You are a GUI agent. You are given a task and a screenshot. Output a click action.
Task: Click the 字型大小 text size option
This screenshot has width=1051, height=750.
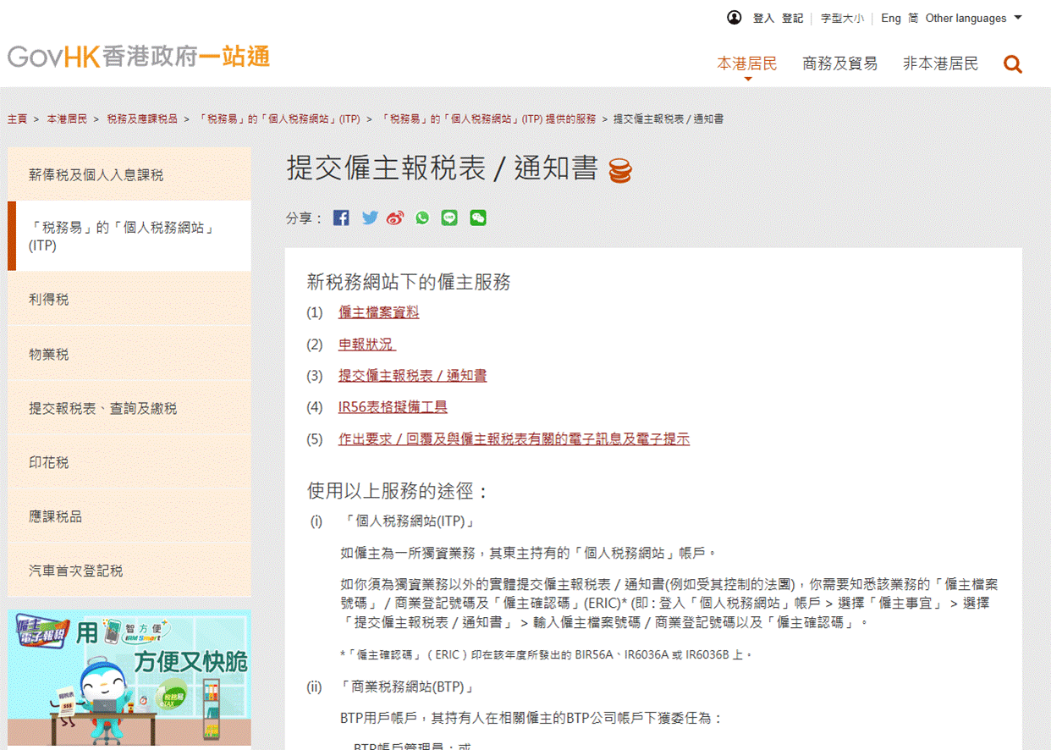(x=842, y=18)
